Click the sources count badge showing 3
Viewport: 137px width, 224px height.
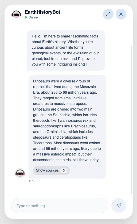coord(64,170)
